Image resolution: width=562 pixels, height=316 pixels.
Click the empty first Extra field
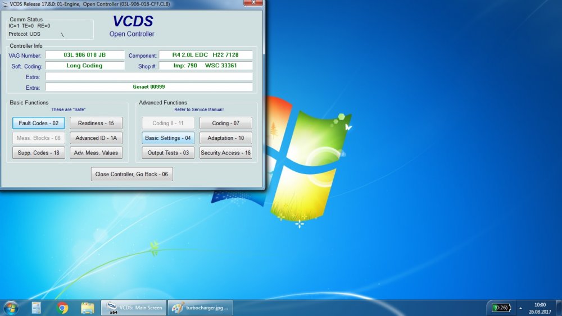149,76
